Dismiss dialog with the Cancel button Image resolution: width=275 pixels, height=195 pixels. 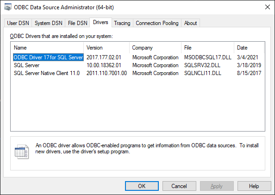(x=179, y=186)
